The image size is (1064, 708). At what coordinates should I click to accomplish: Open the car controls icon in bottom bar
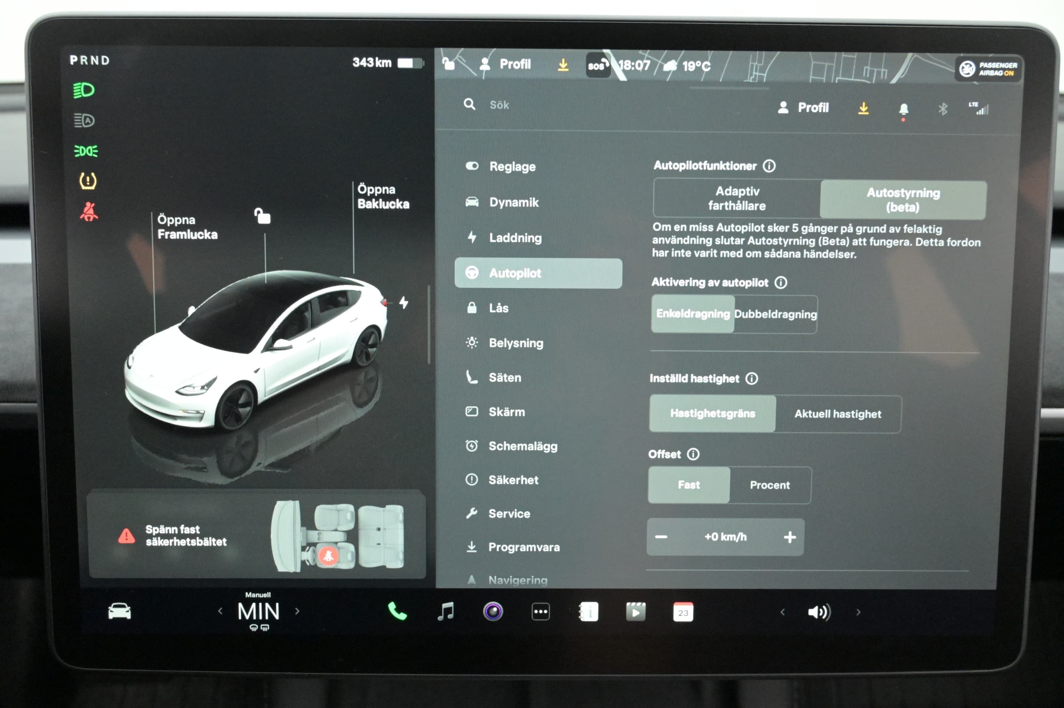click(x=120, y=611)
